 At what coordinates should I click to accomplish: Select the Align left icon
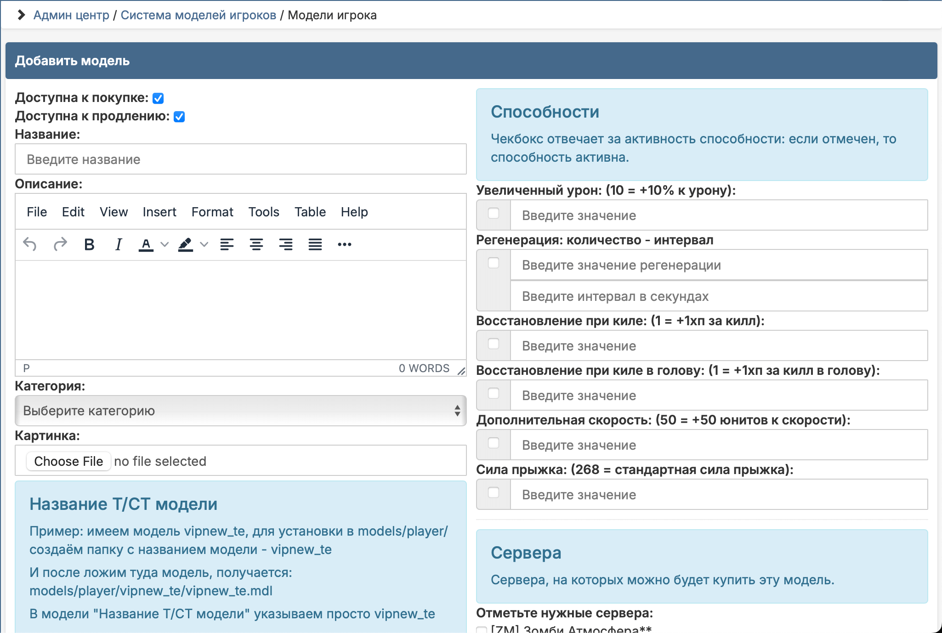coord(227,244)
